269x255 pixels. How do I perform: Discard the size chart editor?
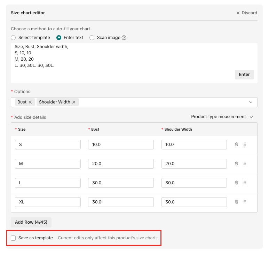pyautogui.click(x=246, y=13)
